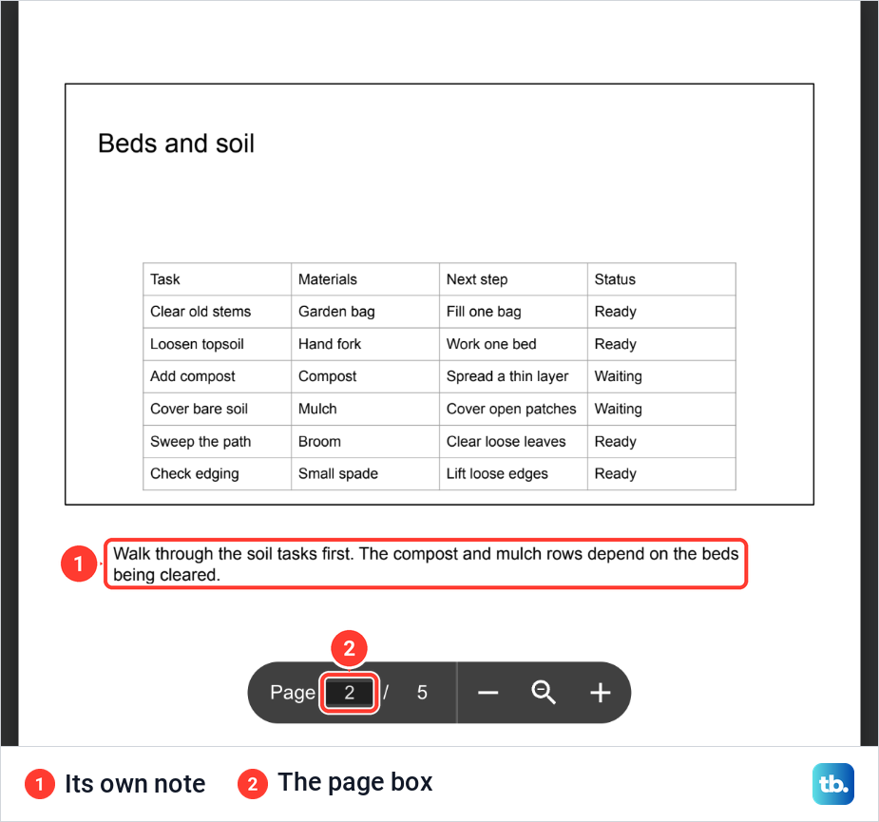Click the "Spread a thin layer" cell

[513, 377]
